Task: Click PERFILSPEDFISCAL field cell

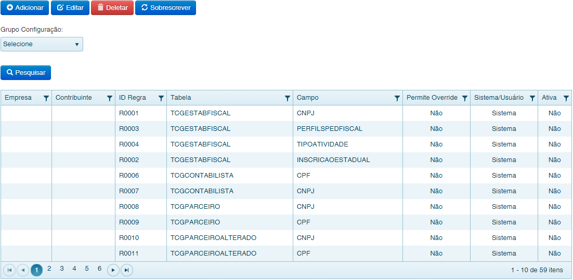Action: [348, 129]
